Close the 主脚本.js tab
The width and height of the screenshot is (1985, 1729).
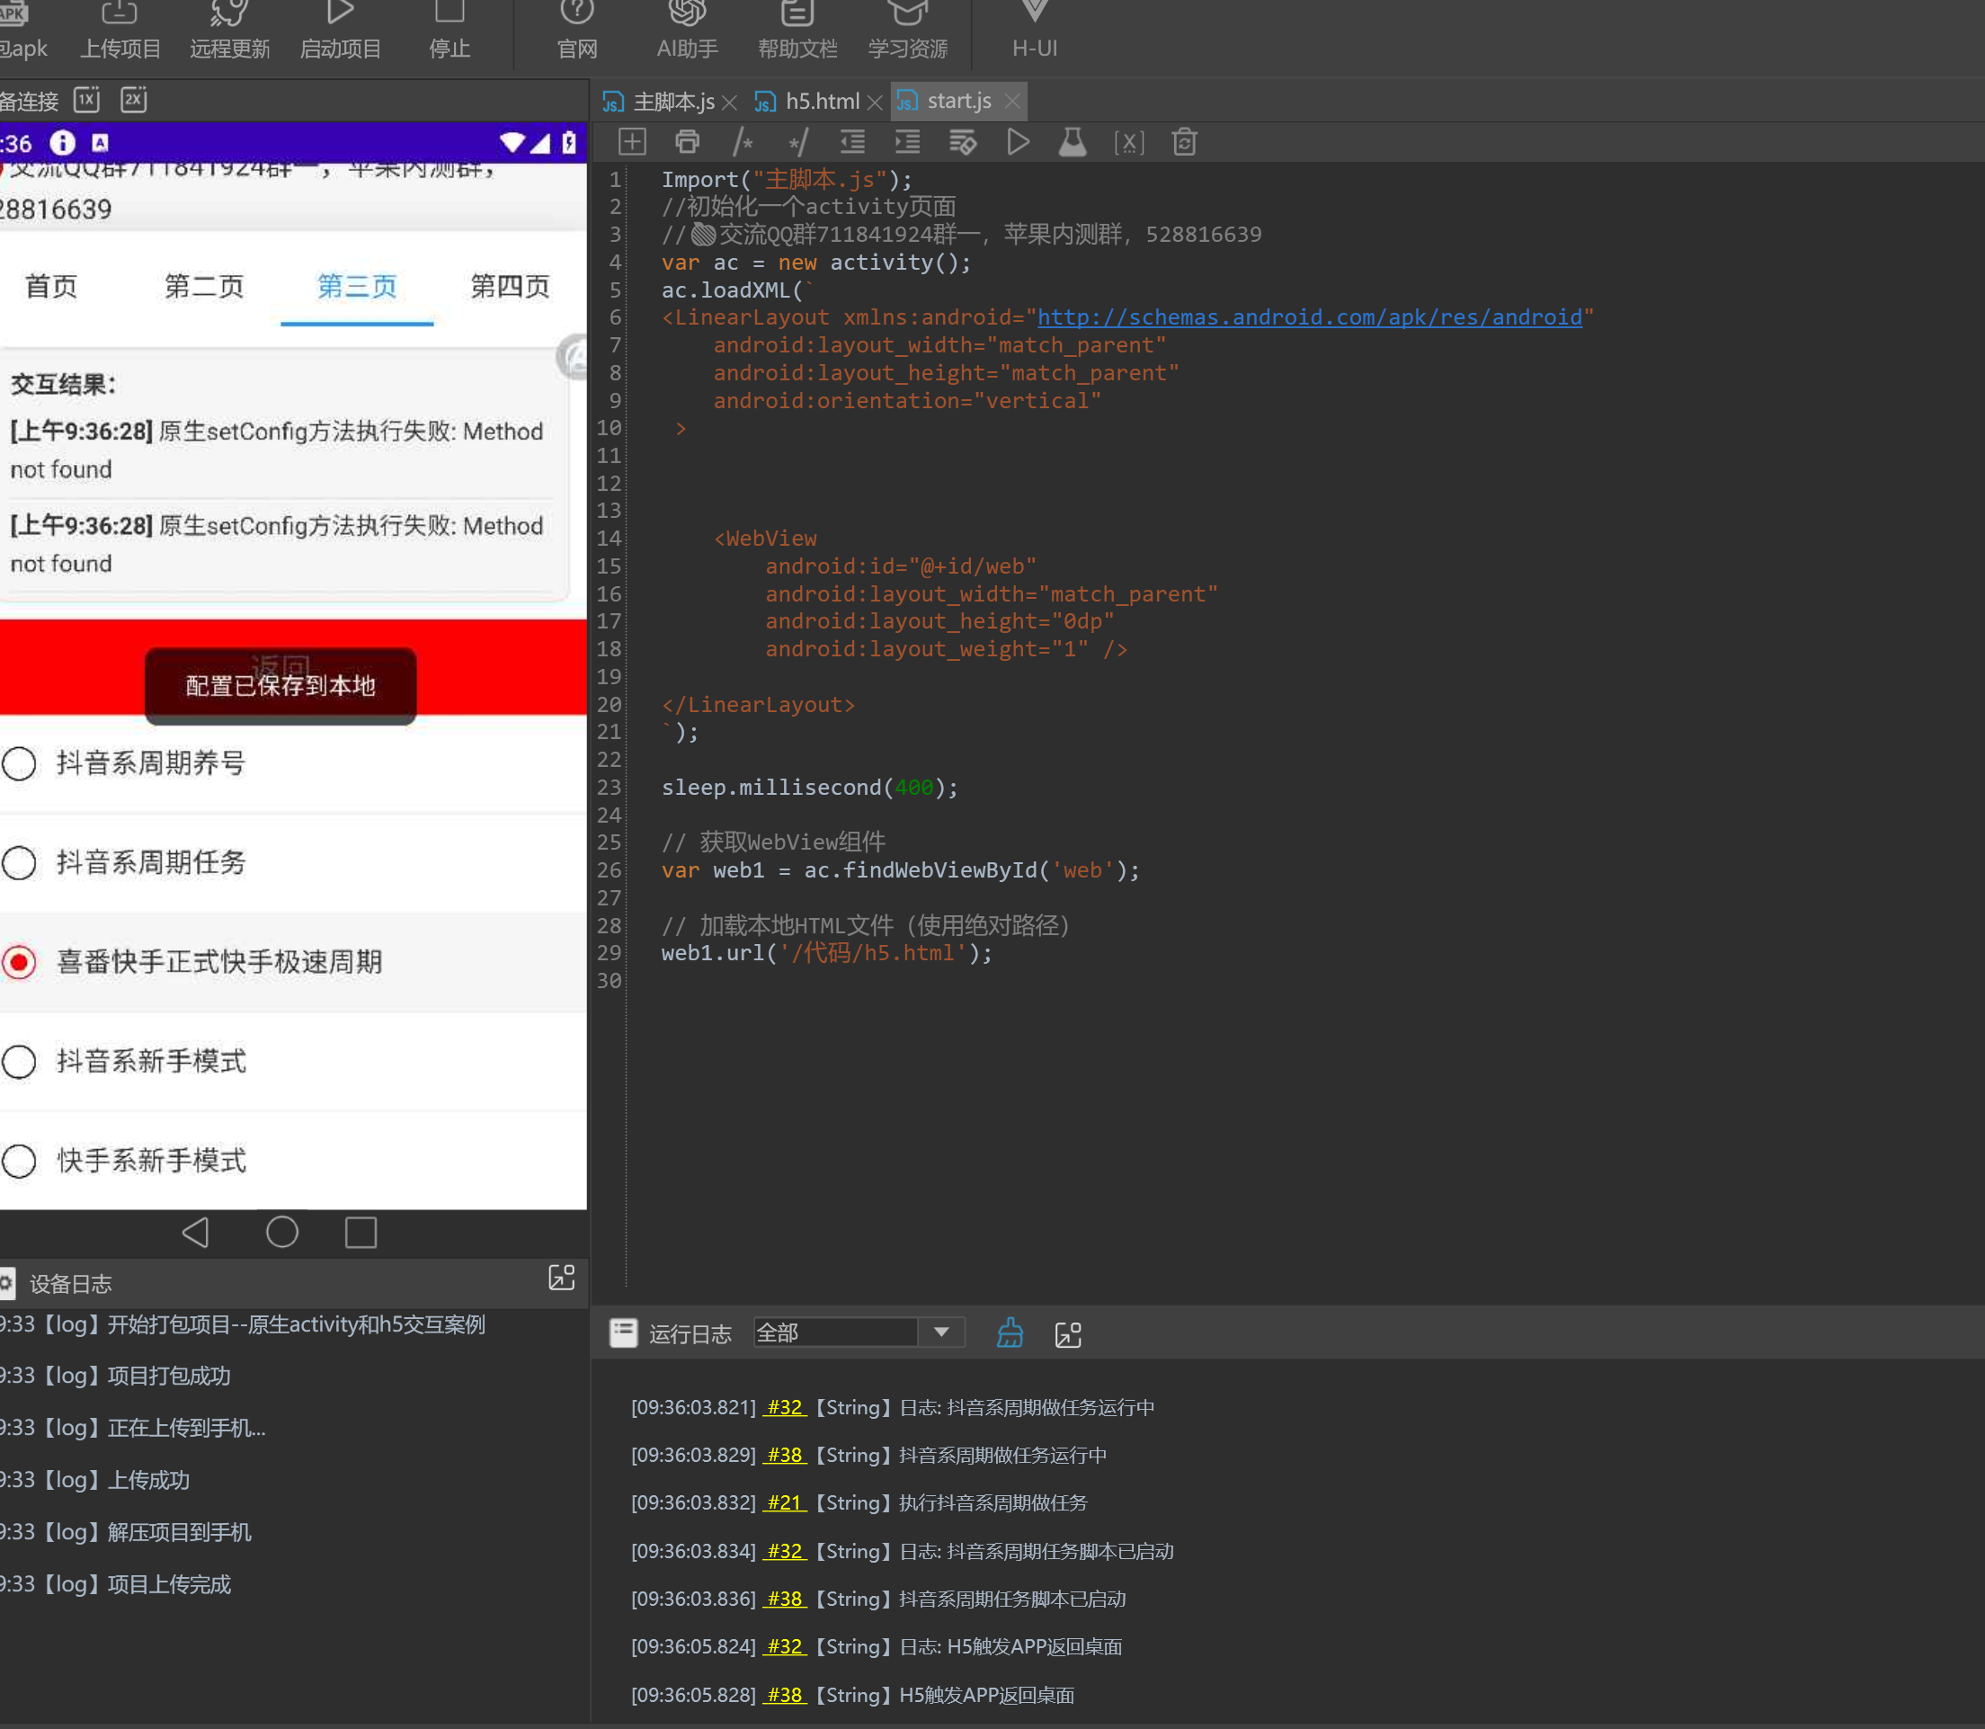click(x=730, y=102)
